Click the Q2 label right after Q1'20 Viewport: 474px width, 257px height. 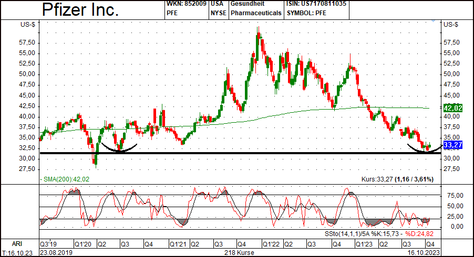click(102, 244)
